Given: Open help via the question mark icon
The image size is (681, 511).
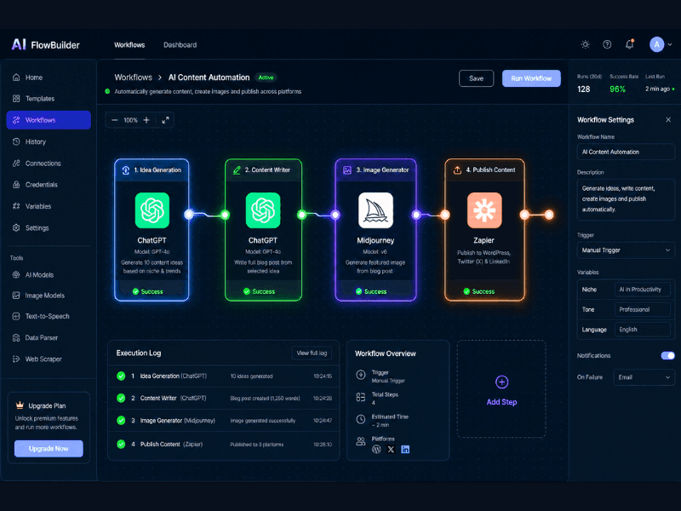Looking at the screenshot, I should (x=607, y=44).
